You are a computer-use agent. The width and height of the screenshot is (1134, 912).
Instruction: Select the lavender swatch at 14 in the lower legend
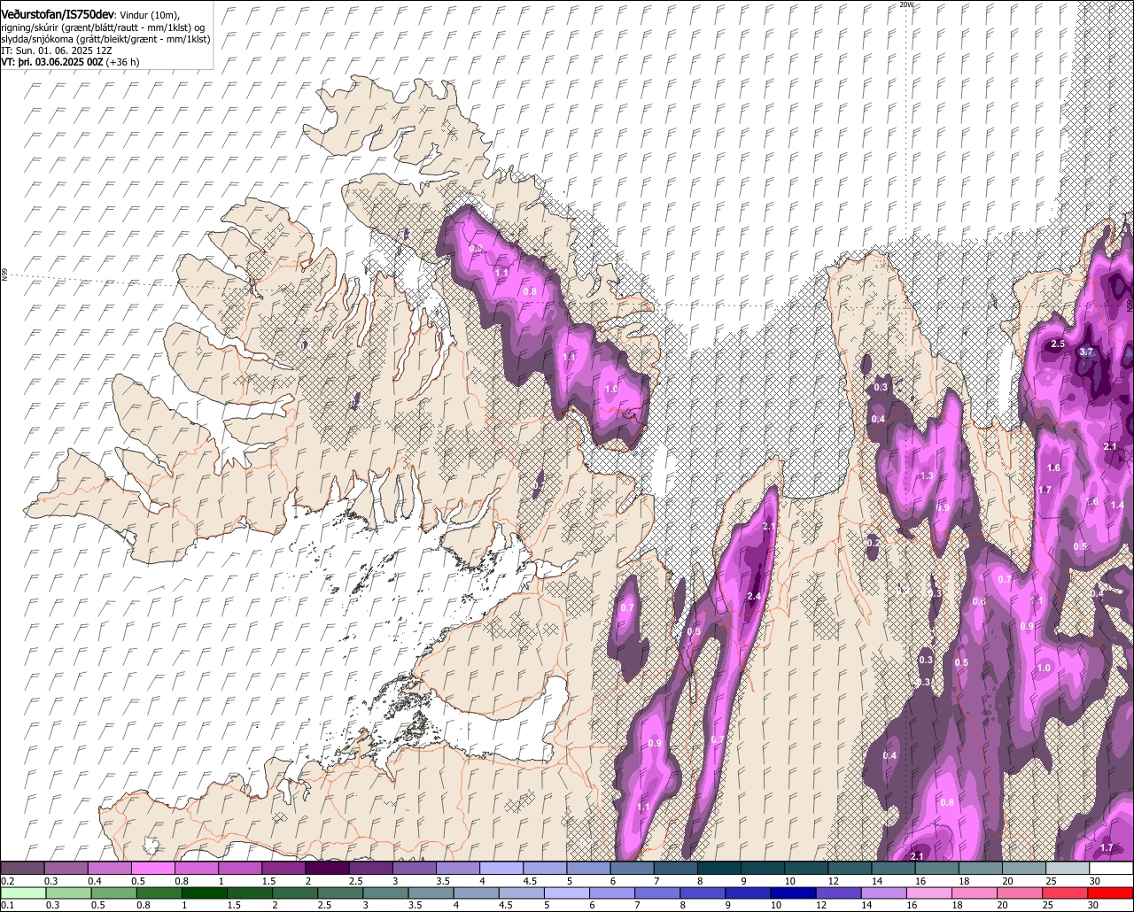click(x=884, y=892)
